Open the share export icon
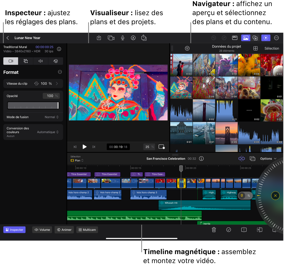 144,38
